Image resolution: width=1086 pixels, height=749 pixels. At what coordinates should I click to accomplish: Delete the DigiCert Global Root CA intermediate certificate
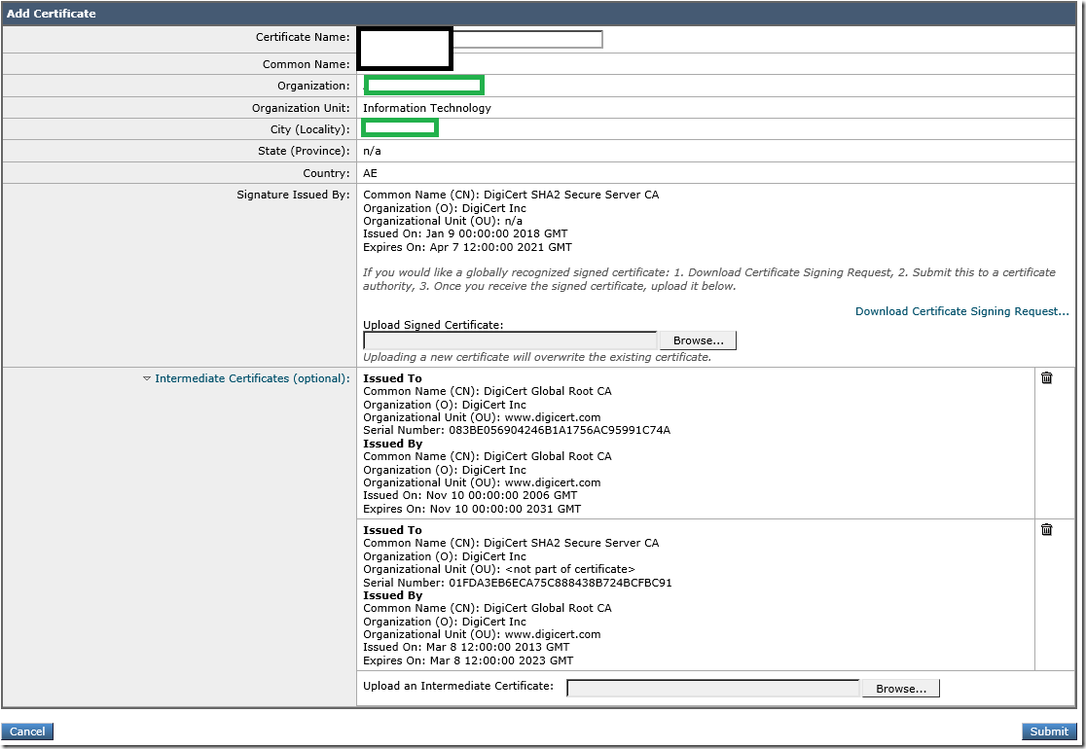click(x=1046, y=377)
